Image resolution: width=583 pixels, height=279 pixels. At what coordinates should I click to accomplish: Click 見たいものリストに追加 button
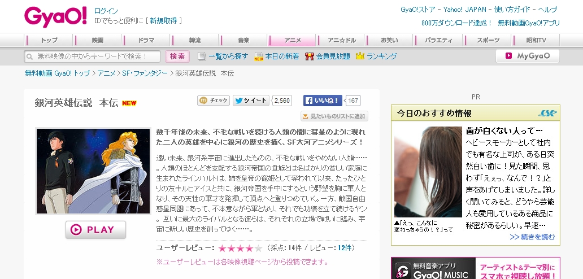point(334,116)
